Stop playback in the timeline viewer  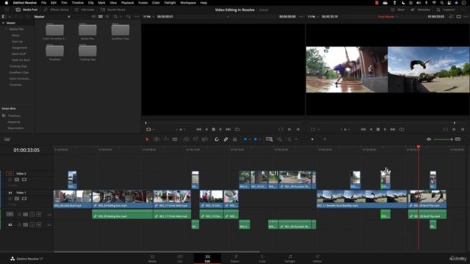(x=378, y=129)
